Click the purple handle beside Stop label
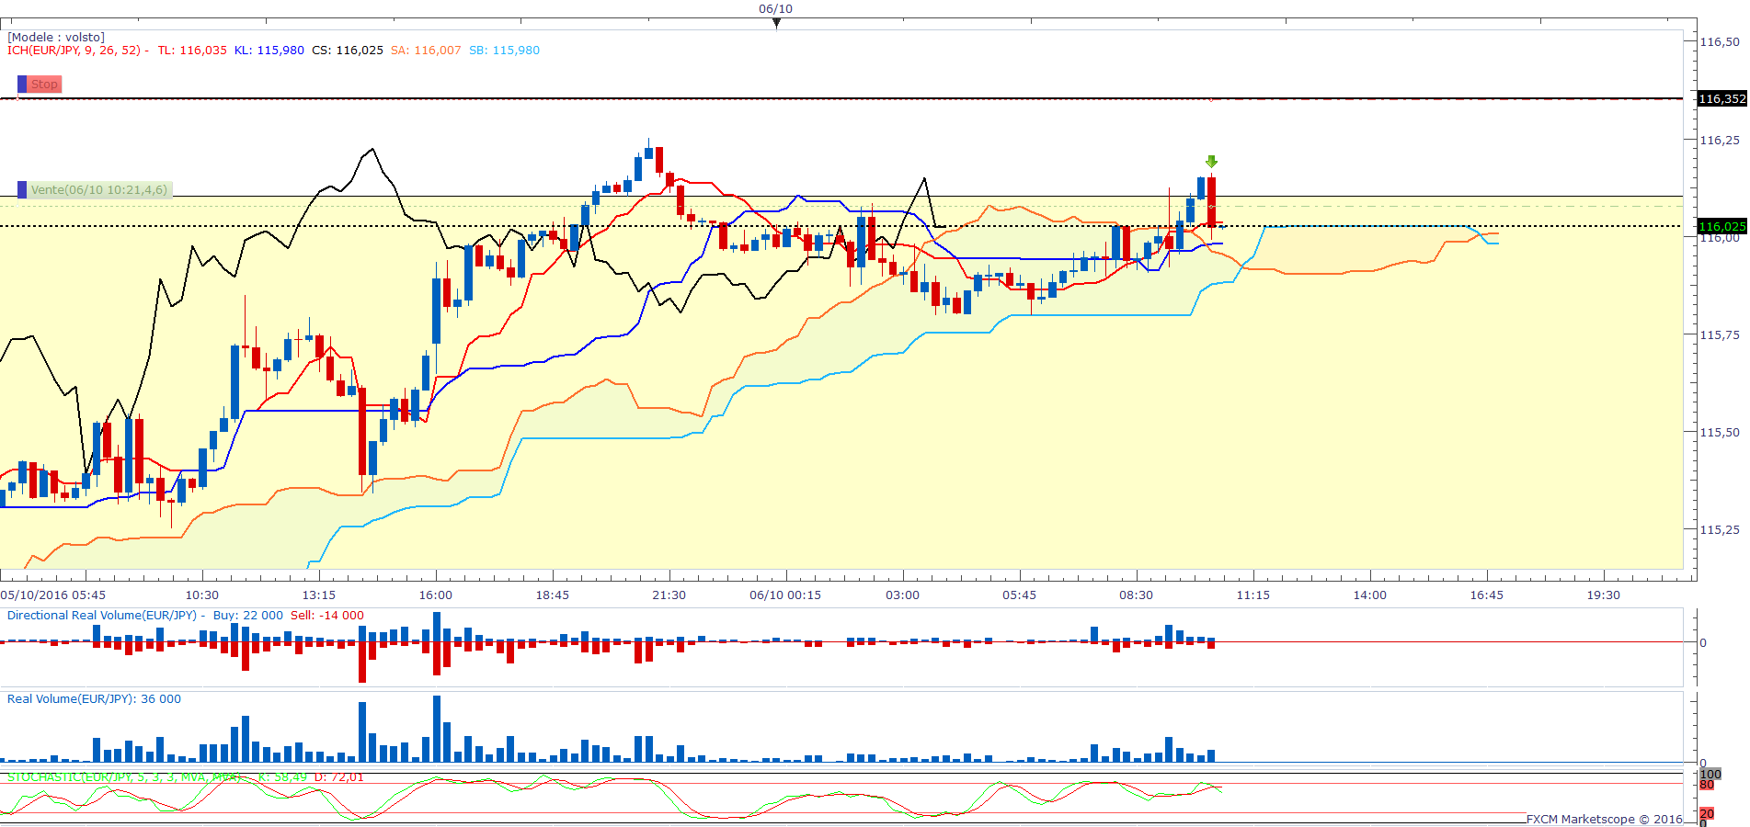The image size is (1750, 827). coord(22,84)
